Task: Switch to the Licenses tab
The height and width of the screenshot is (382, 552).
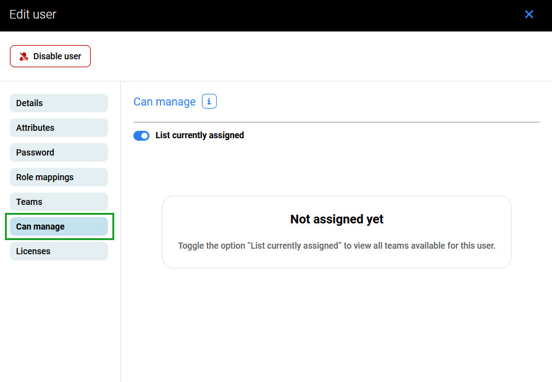Action: tap(59, 251)
